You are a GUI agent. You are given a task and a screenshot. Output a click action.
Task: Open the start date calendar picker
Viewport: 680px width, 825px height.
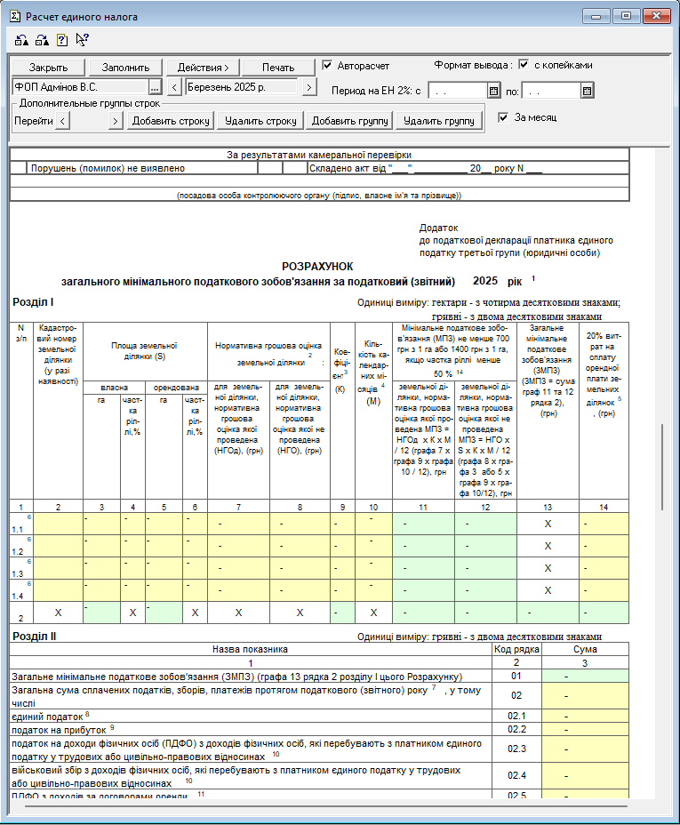[x=493, y=91]
